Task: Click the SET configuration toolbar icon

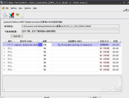Action: coord(5,15)
